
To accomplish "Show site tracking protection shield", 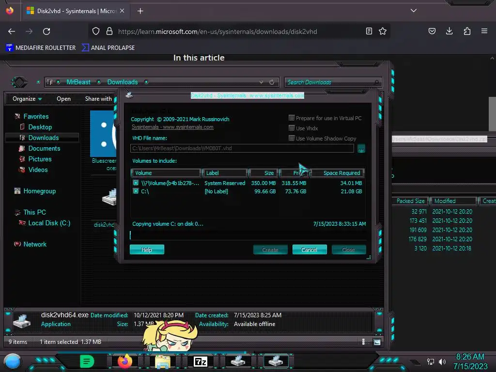I will tap(96, 31).
